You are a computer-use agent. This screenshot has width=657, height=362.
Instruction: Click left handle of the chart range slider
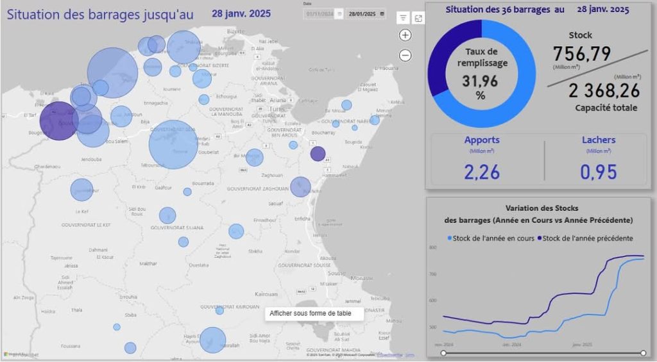pos(443,353)
